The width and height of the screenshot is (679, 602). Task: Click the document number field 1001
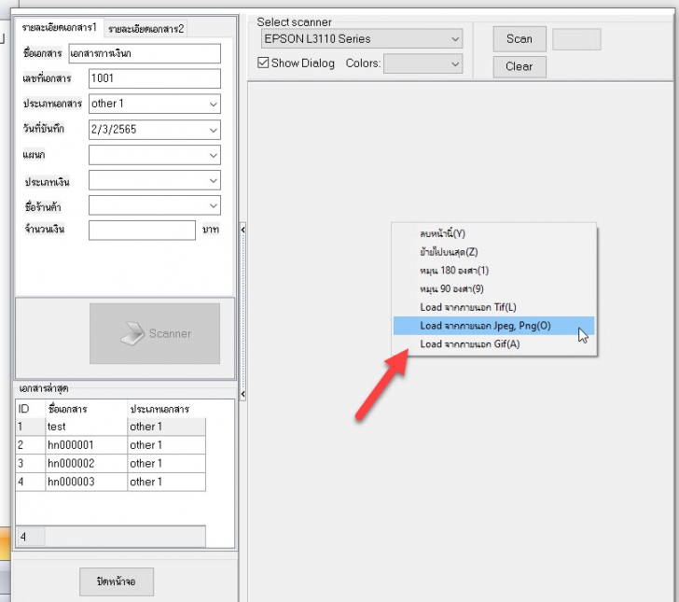[154, 78]
